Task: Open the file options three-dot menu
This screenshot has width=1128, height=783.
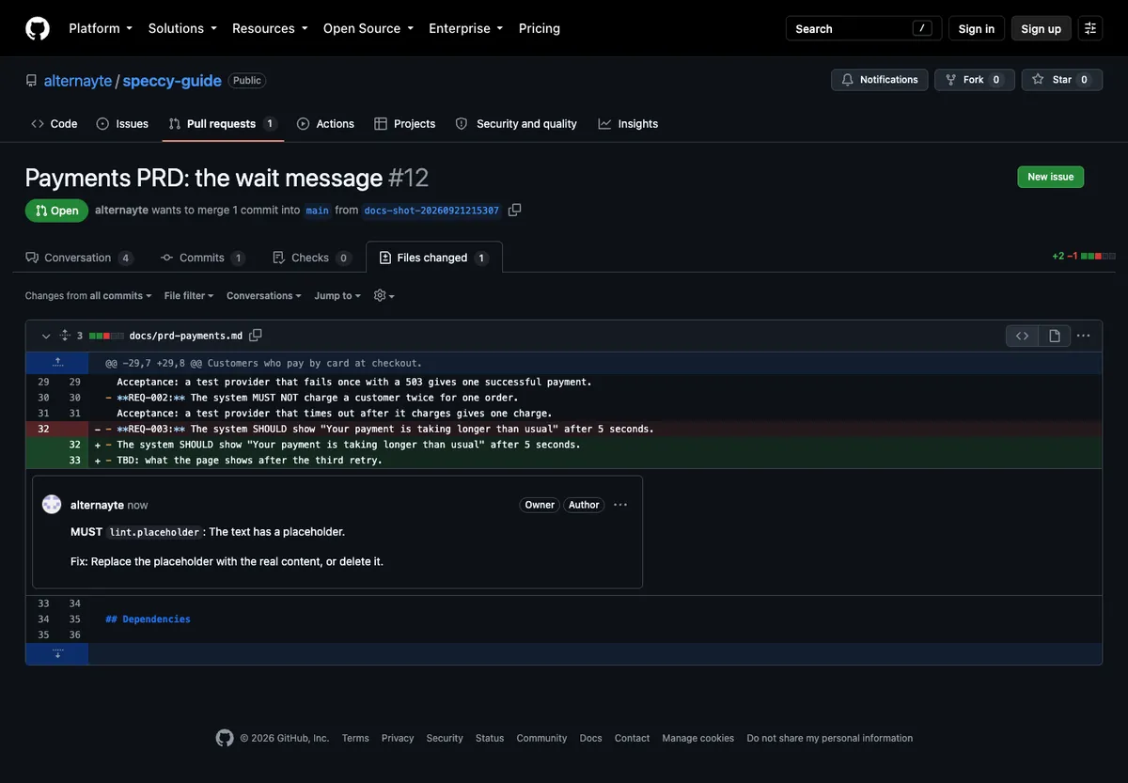Action: 1084,336
